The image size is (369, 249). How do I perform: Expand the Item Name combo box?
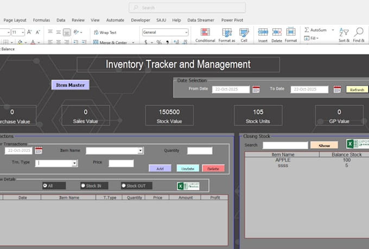pos(141,151)
